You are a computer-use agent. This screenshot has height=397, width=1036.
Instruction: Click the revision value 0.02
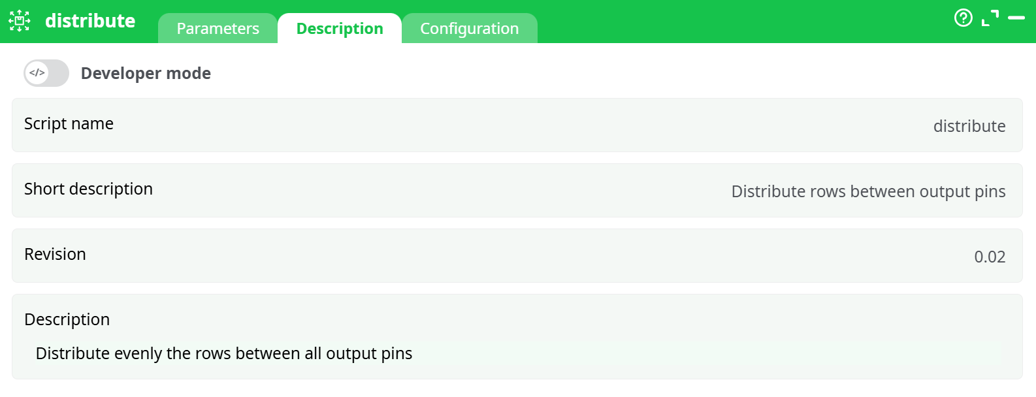coord(990,257)
